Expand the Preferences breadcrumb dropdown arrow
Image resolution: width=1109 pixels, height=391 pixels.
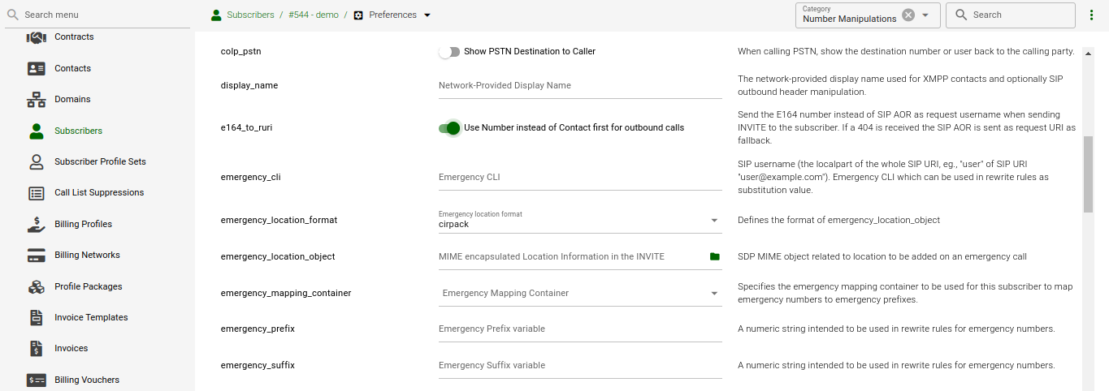pyautogui.click(x=427, y=15)
